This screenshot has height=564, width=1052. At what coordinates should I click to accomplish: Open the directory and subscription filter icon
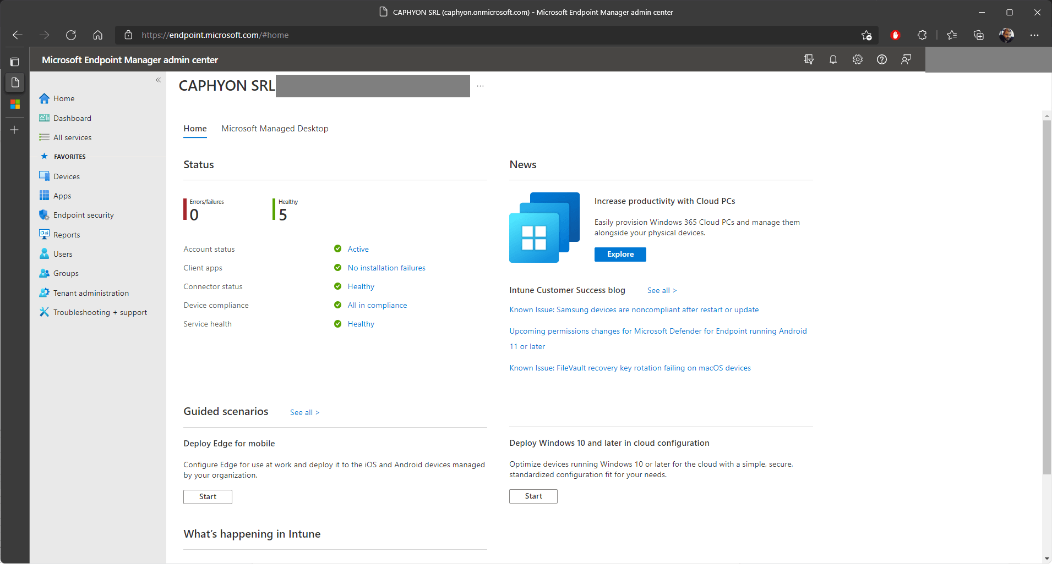pos(809,59)
